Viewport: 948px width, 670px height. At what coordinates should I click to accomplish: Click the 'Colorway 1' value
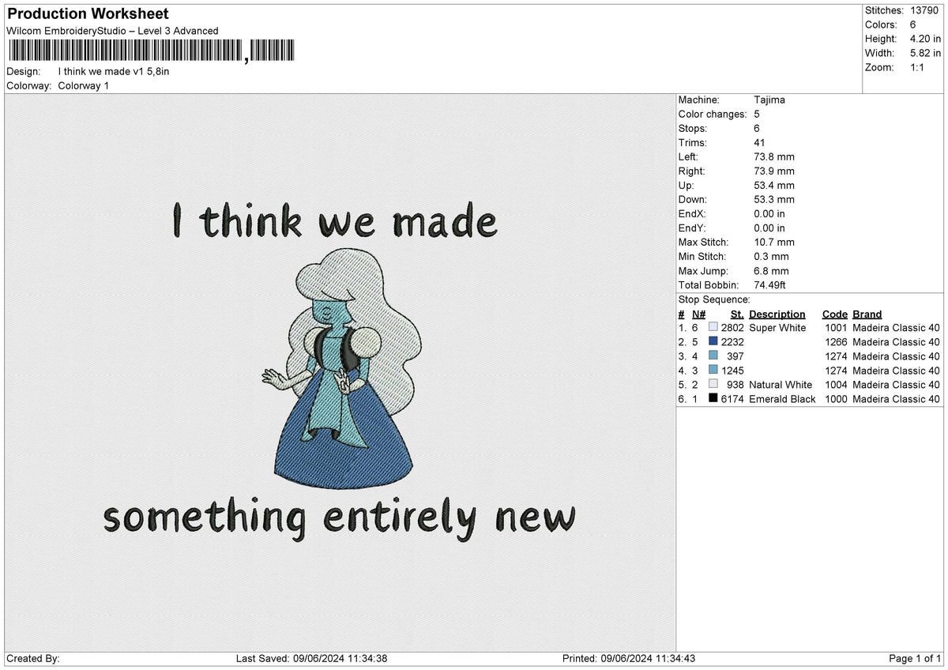(x=84, y=85)
